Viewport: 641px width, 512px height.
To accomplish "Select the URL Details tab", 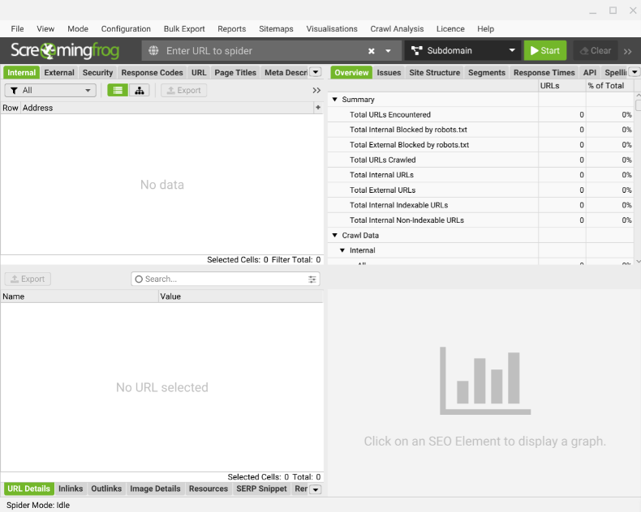I will [x=28, y=489].
